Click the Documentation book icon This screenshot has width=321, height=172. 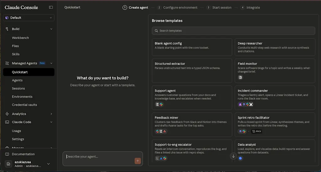tap(7, 154)
